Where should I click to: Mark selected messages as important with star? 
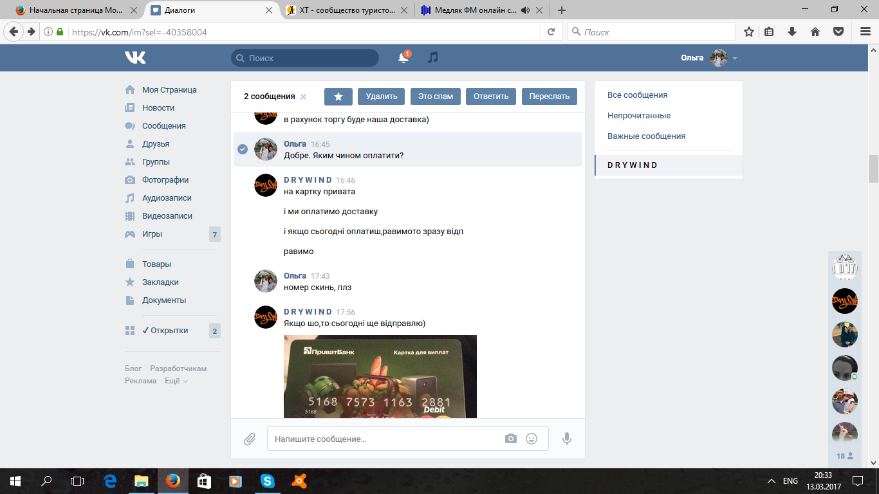[x=338, y=96]
